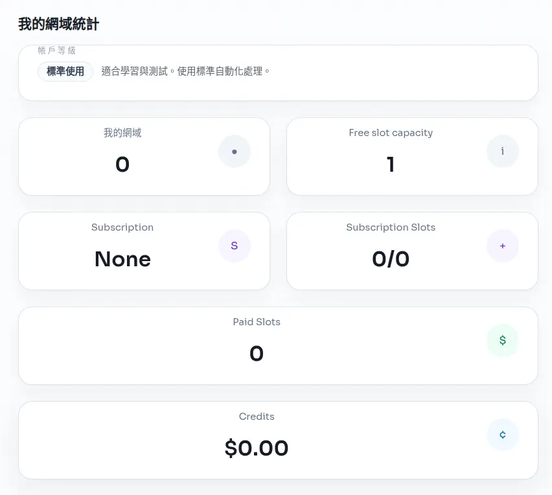Click the Credits amount $0.00
Image resolution: width=552 pixels, height=495 pixels.
click(x=257, y=448)
